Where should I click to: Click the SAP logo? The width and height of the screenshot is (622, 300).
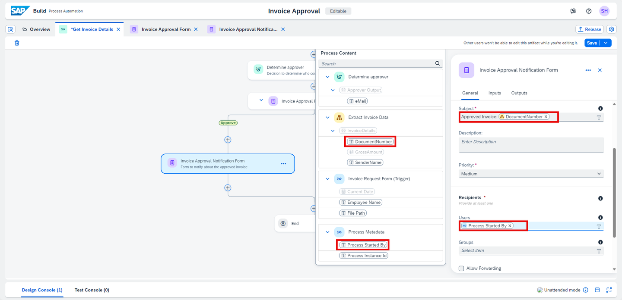20,11
